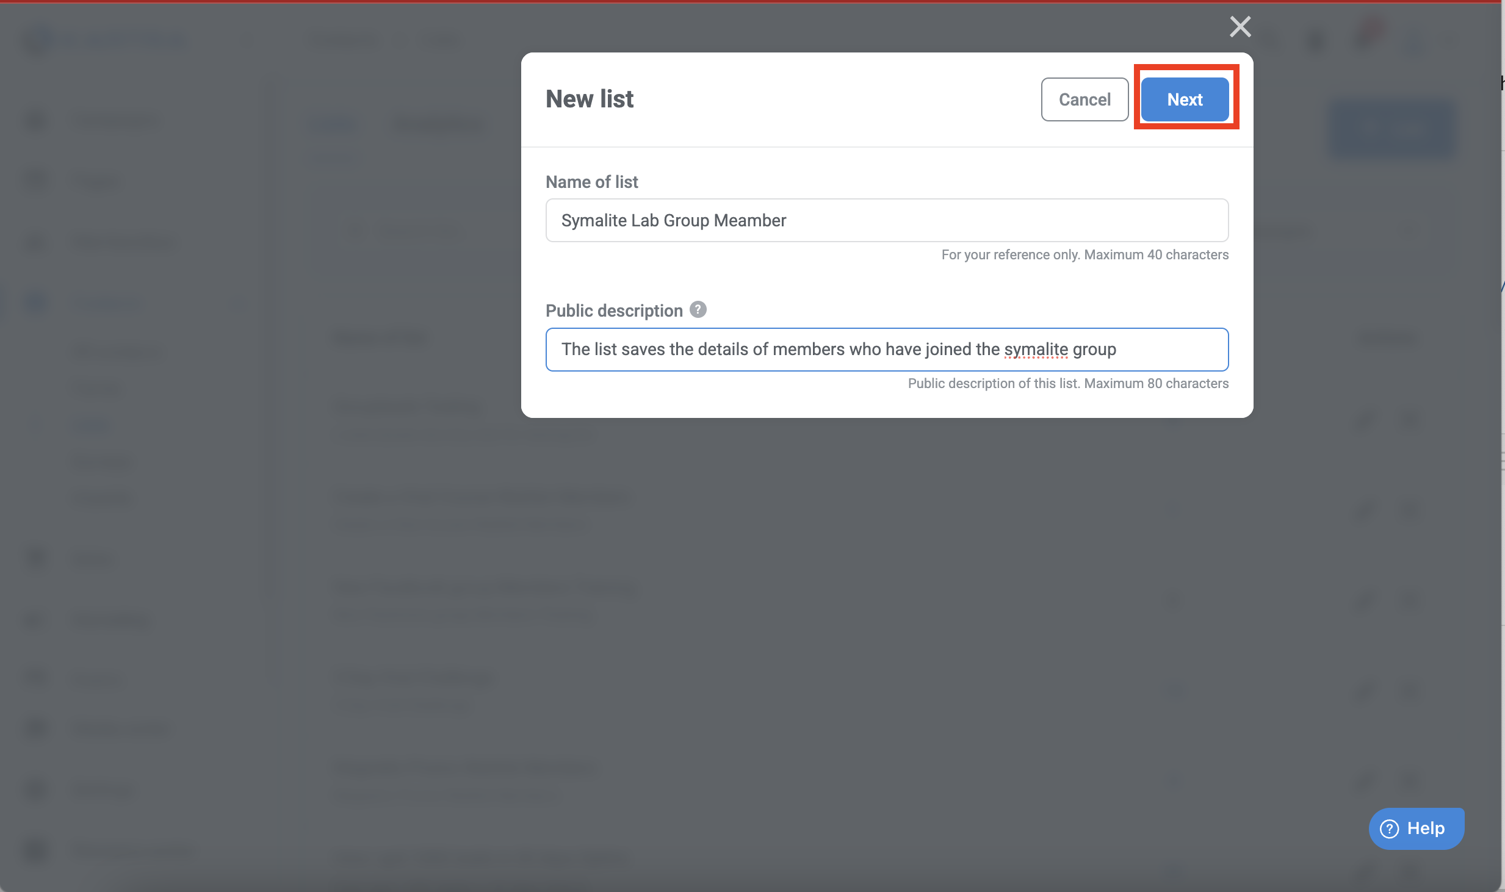Screen dimensions: 1505x892
Task: Open the Help chat widget
Action: tap(1416, 828)
